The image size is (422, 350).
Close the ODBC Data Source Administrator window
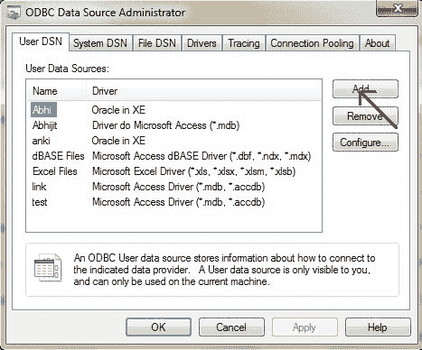pos(397,8)
